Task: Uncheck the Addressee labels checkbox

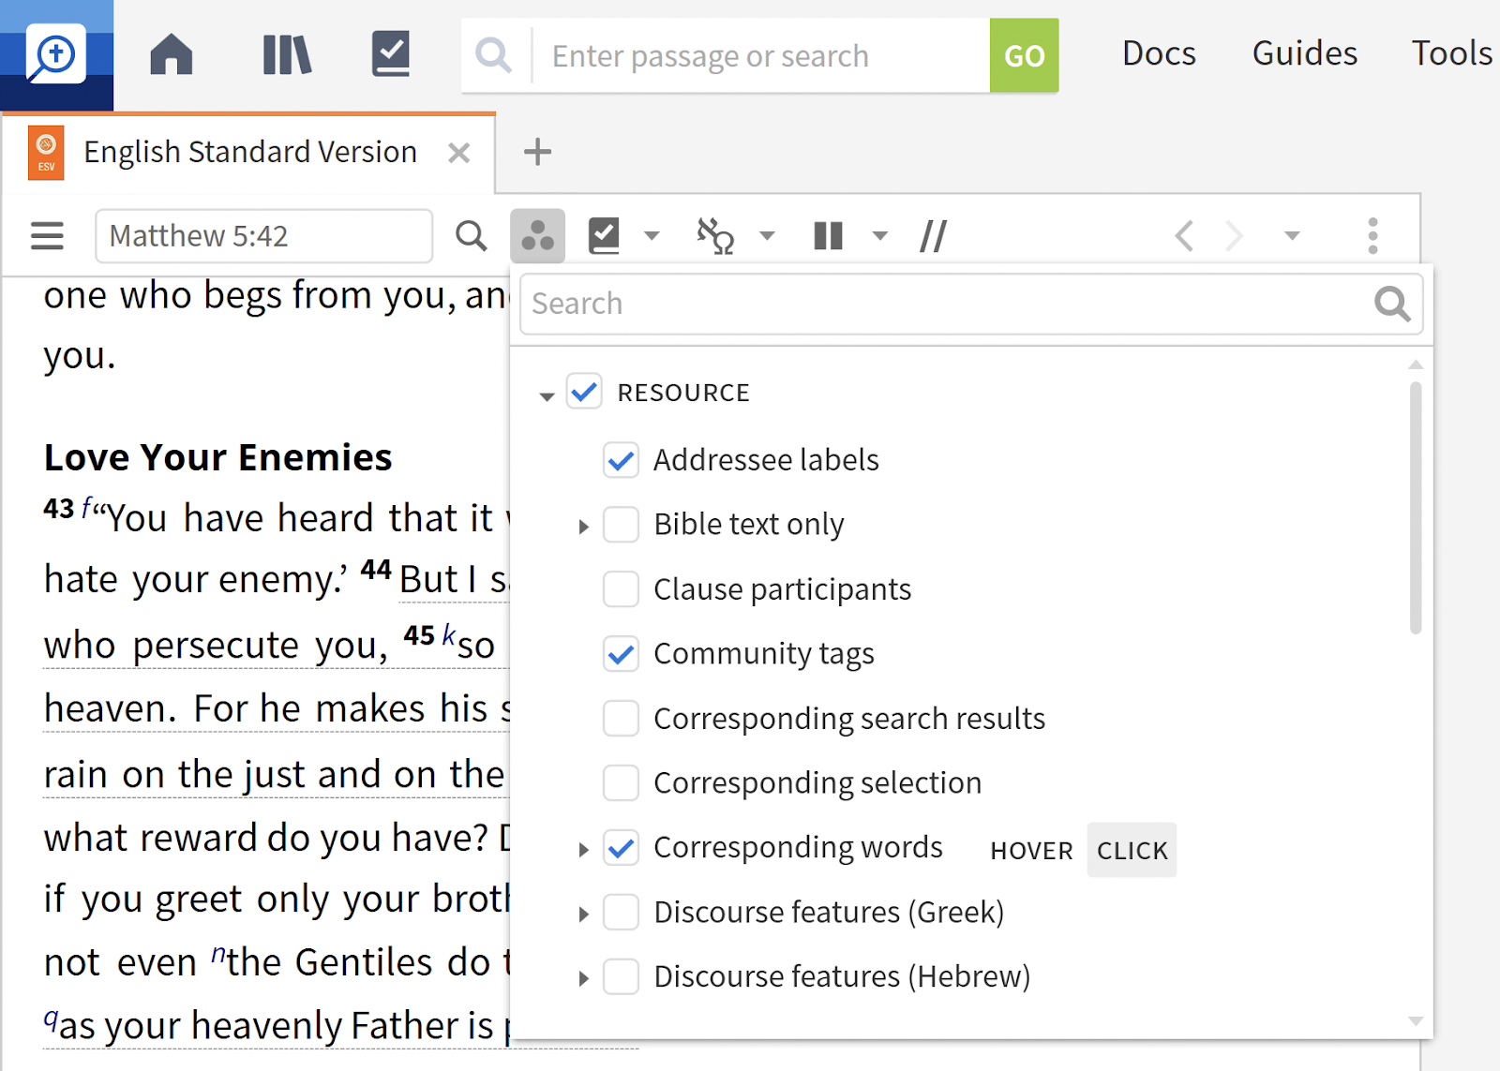Action: pos(621,460)
